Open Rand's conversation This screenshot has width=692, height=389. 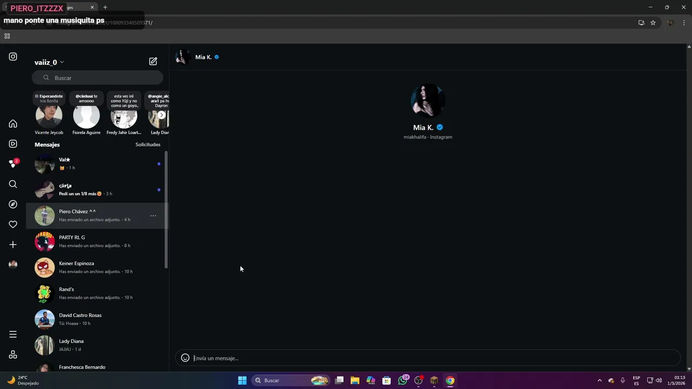pos(97,293)
